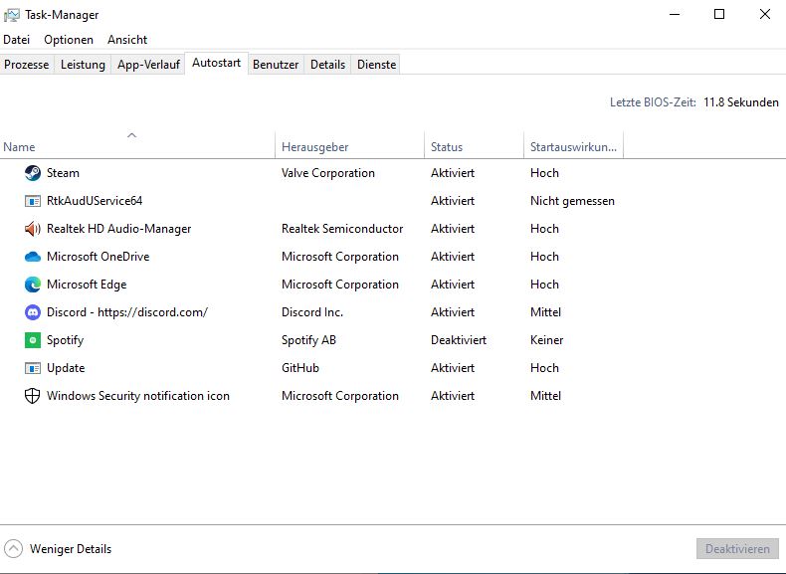The image size is (786, 574).
Task: Click the Nicht gemessen impact value
Action: pos(572,201)
